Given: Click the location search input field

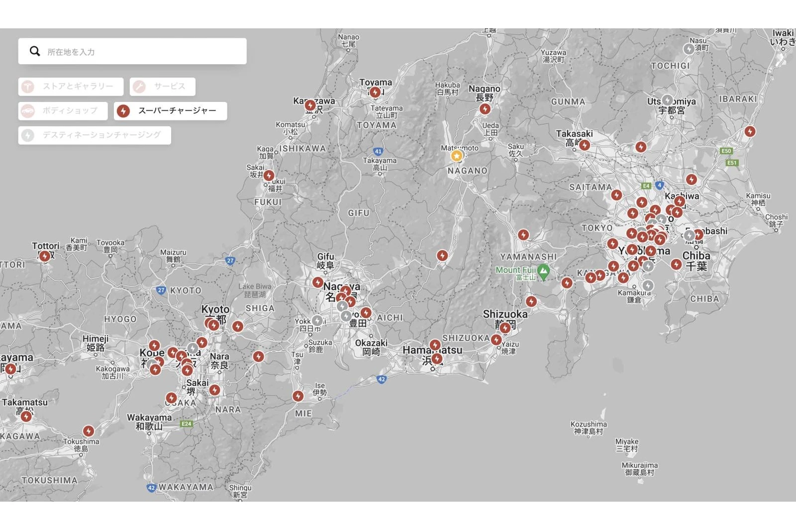Looking at the screenshot, I should pos(144,52).
